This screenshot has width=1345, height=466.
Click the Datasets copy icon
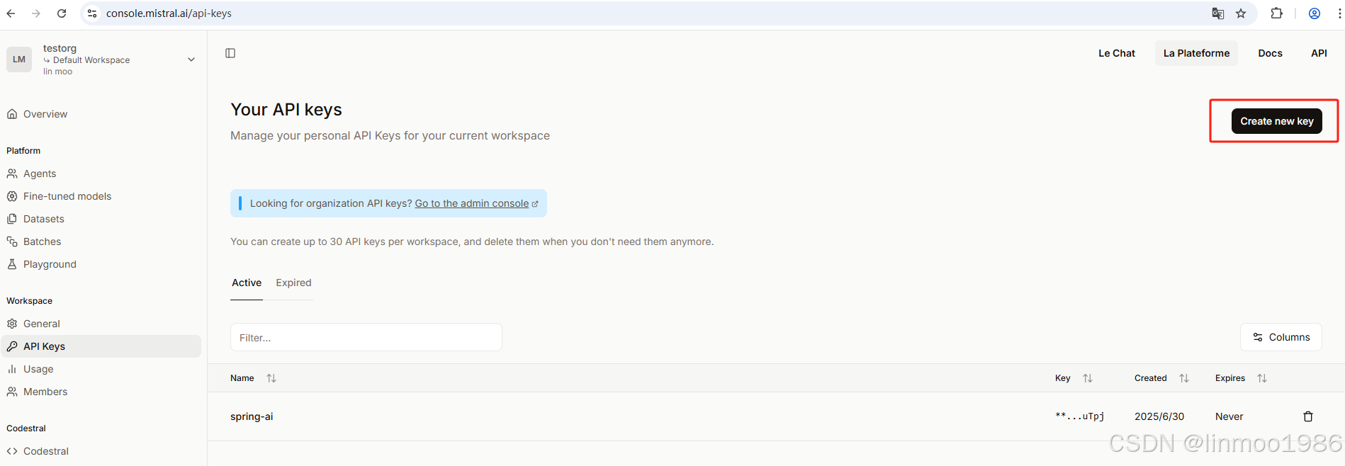click(x=12, y=219)
